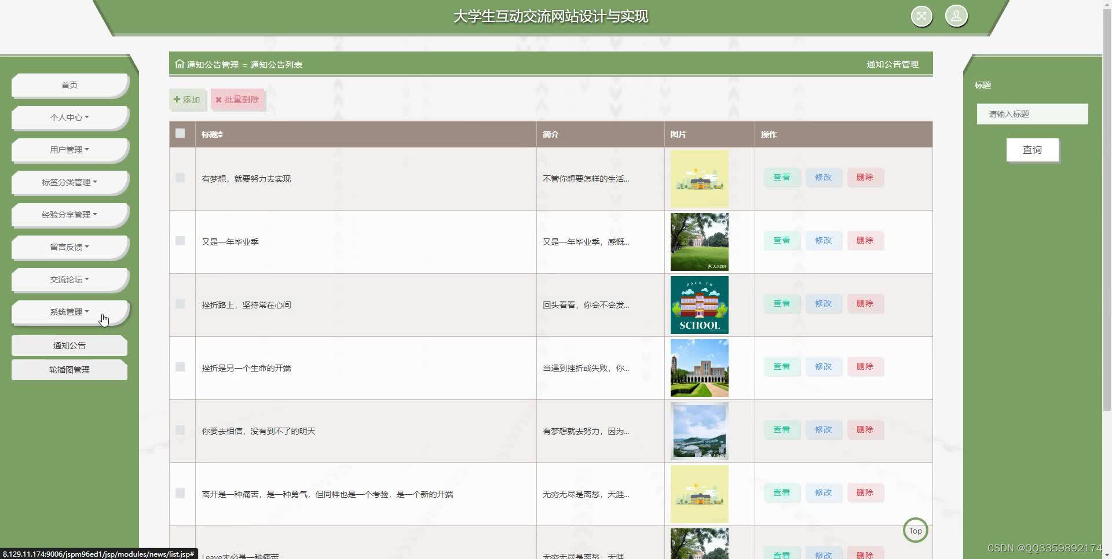Open 通知公告 submenu item

coord(69,345)
